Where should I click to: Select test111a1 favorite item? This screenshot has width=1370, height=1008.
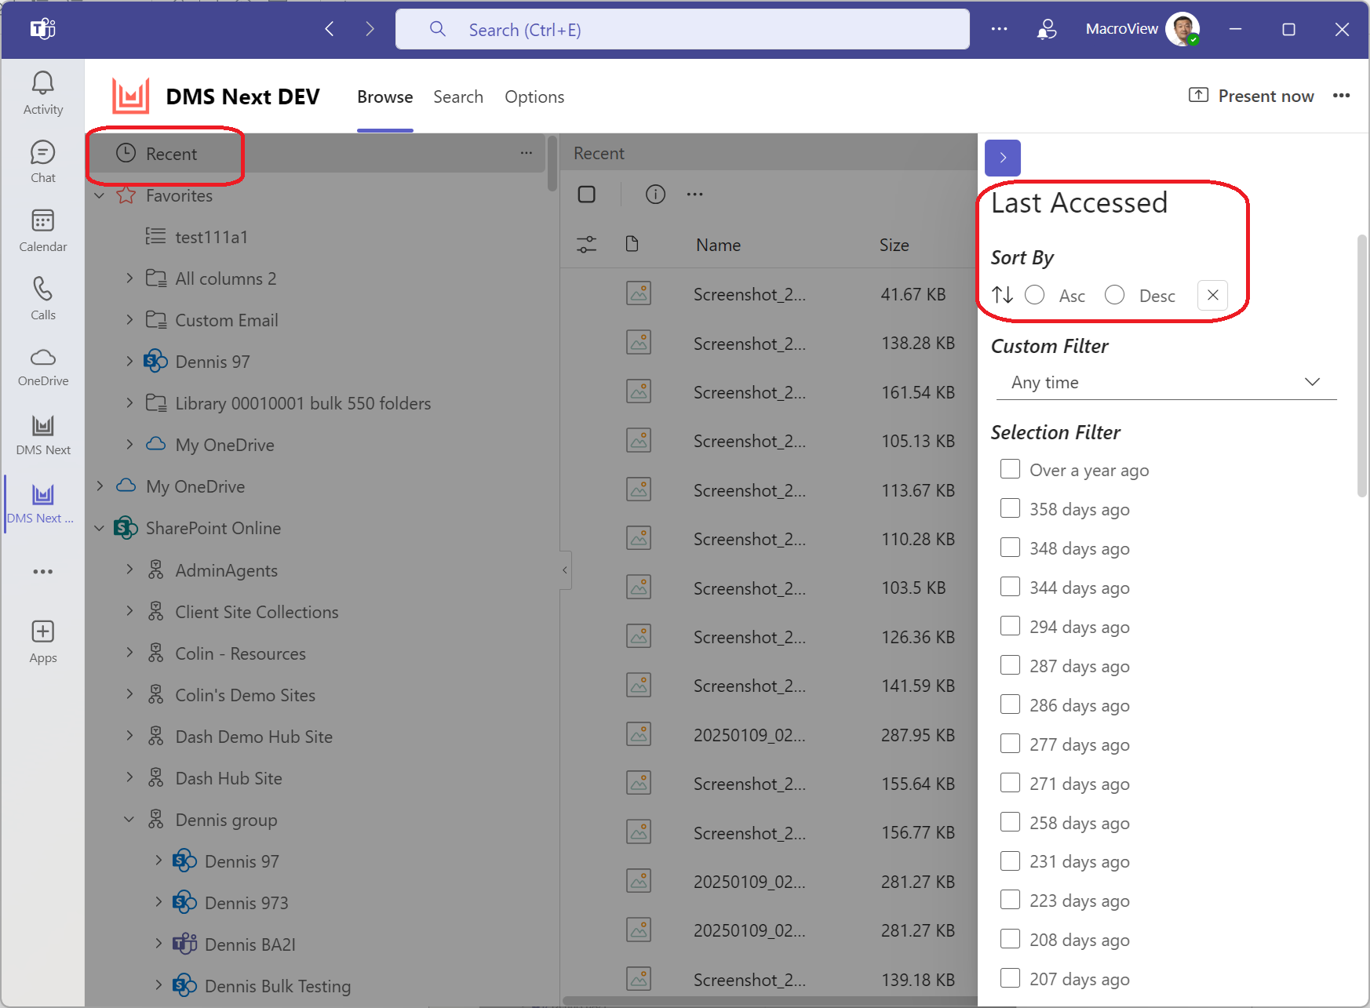(212, 237)
